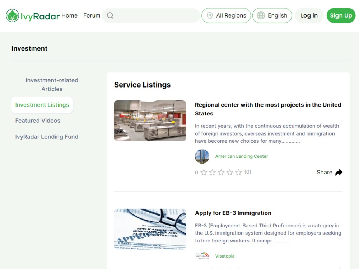Open American Lending Center avatar image
Screen dimensions: 359x269
[202, 156]
